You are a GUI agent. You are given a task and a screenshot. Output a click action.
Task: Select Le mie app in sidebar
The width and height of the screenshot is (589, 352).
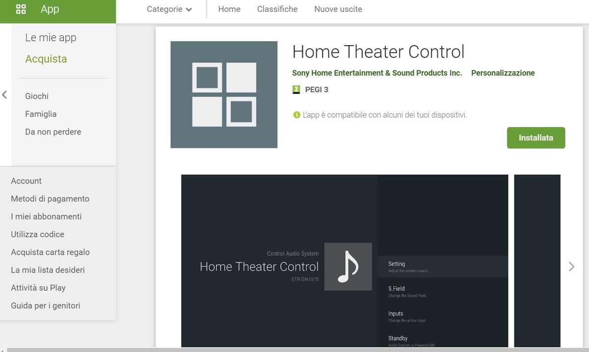coord(51,37)
